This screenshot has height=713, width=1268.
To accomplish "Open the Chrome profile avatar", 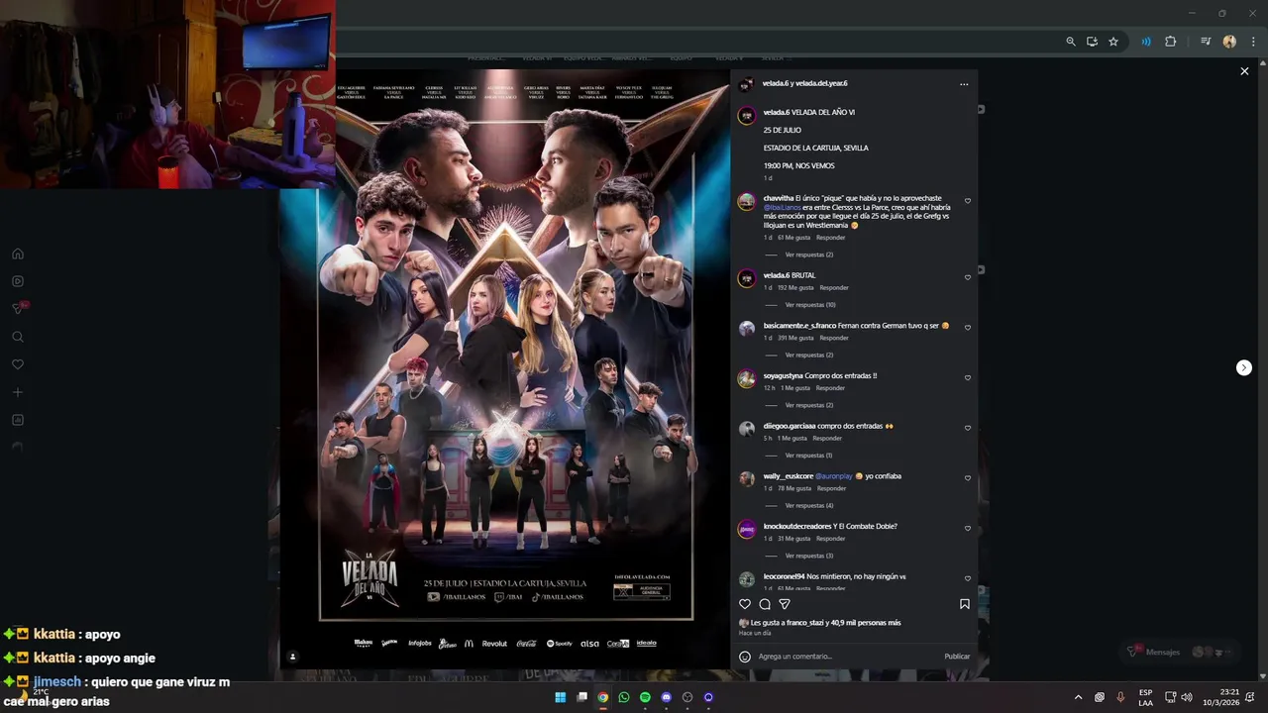I will click(1229, 42).
